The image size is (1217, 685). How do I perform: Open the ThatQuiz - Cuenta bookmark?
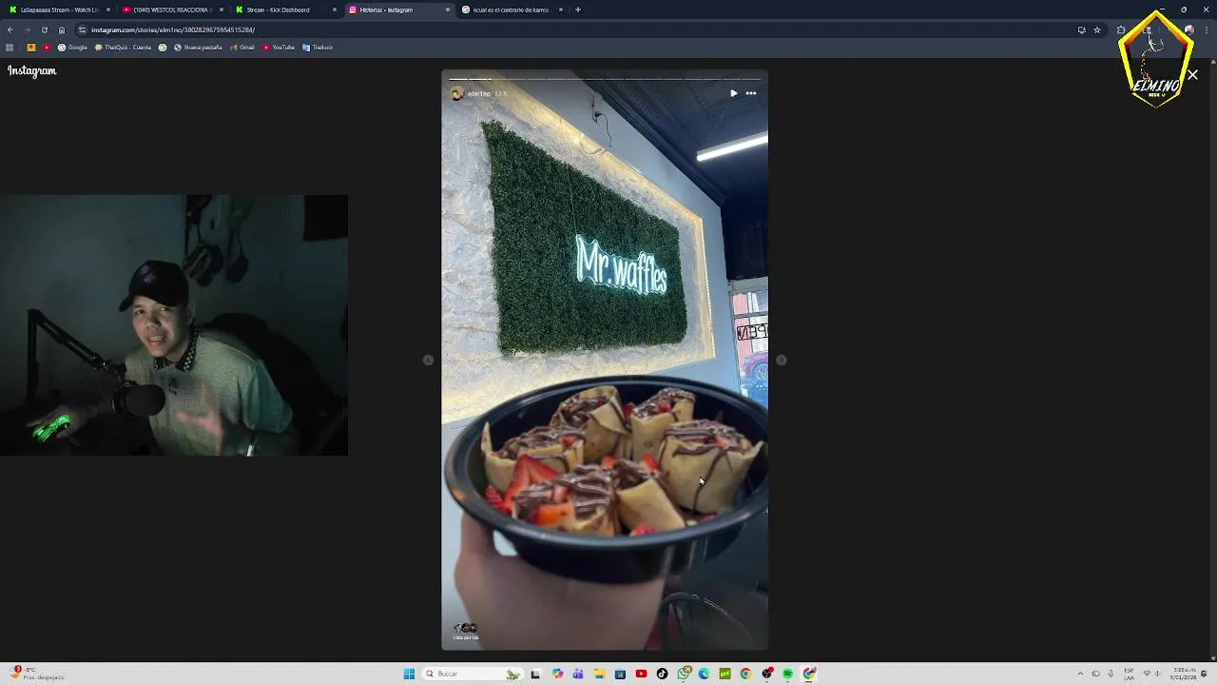[123, 48]
